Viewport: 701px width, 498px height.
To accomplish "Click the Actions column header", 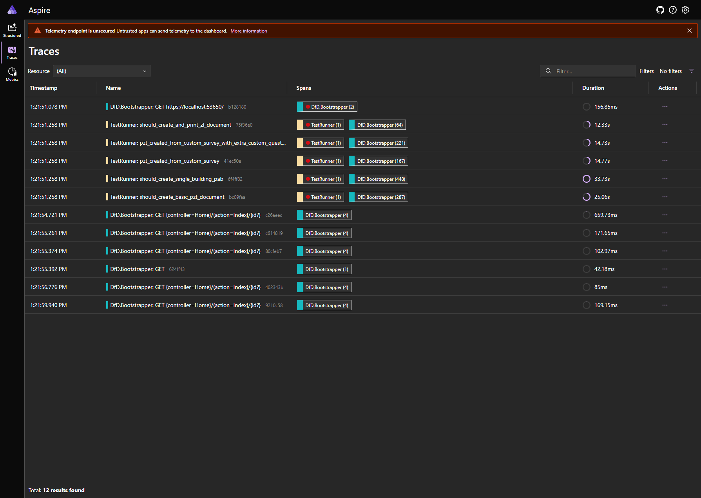I will 668,88.
